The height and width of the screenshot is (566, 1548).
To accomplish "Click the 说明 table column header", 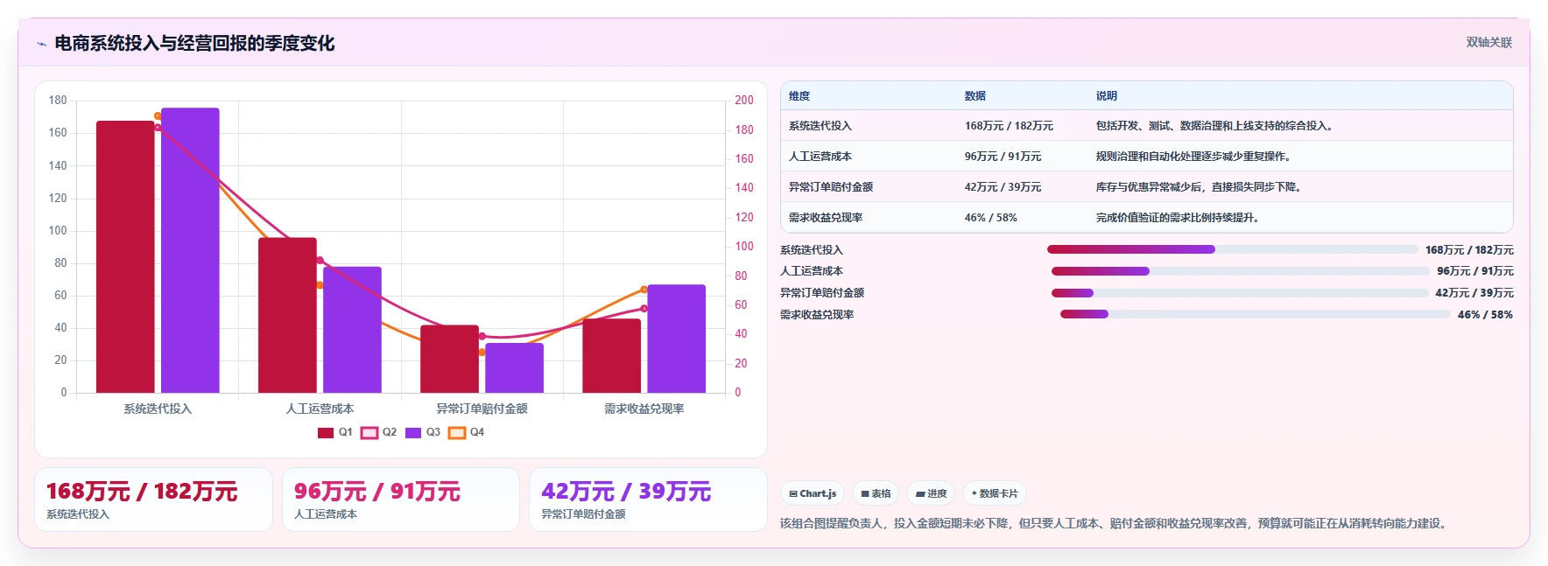I will [1107, 96].
